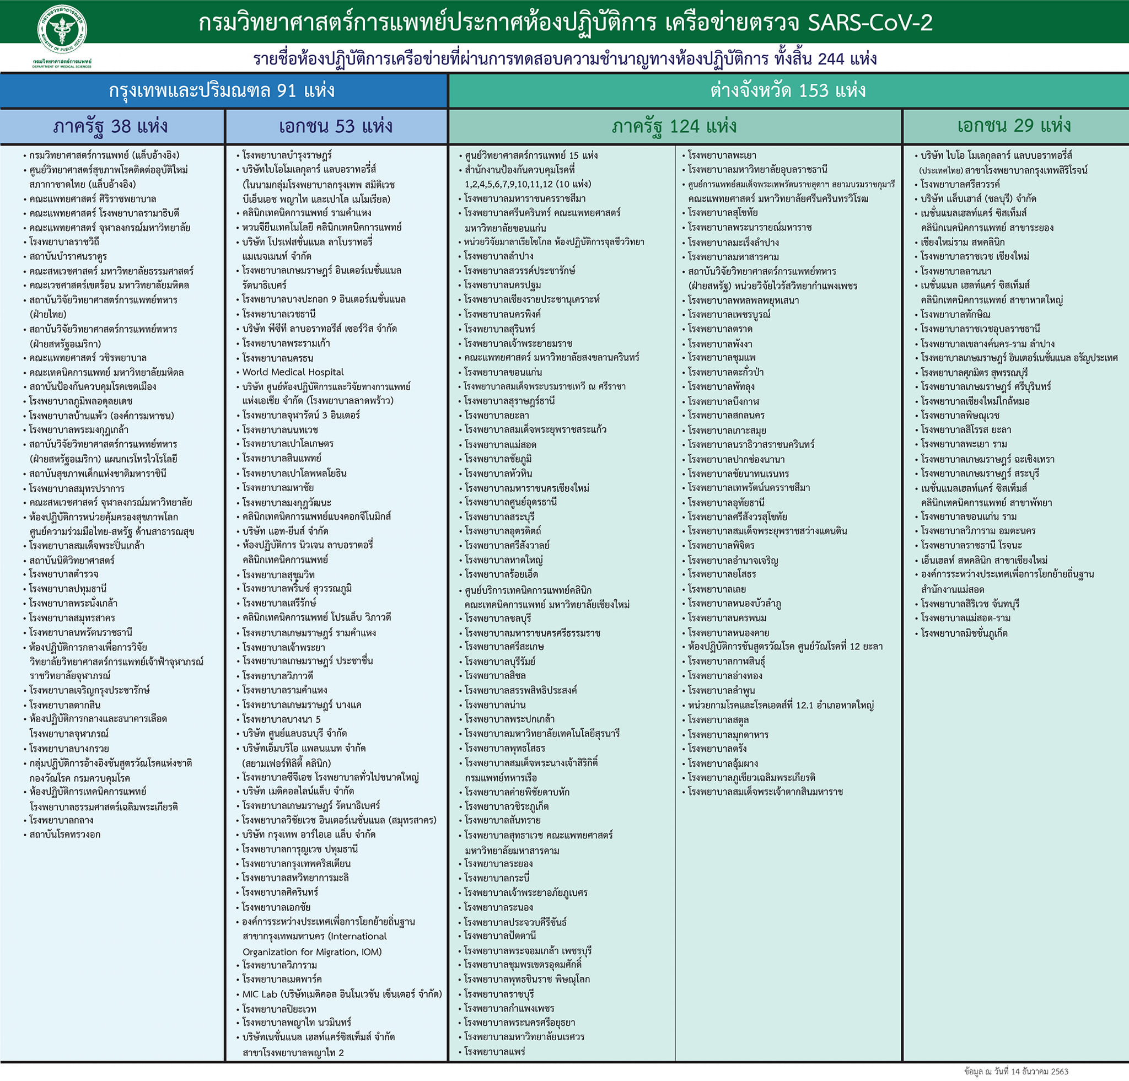Click the ภาครัฐ 124 แห่ง column header
1129x1081 pixels.
coord(674,126)
